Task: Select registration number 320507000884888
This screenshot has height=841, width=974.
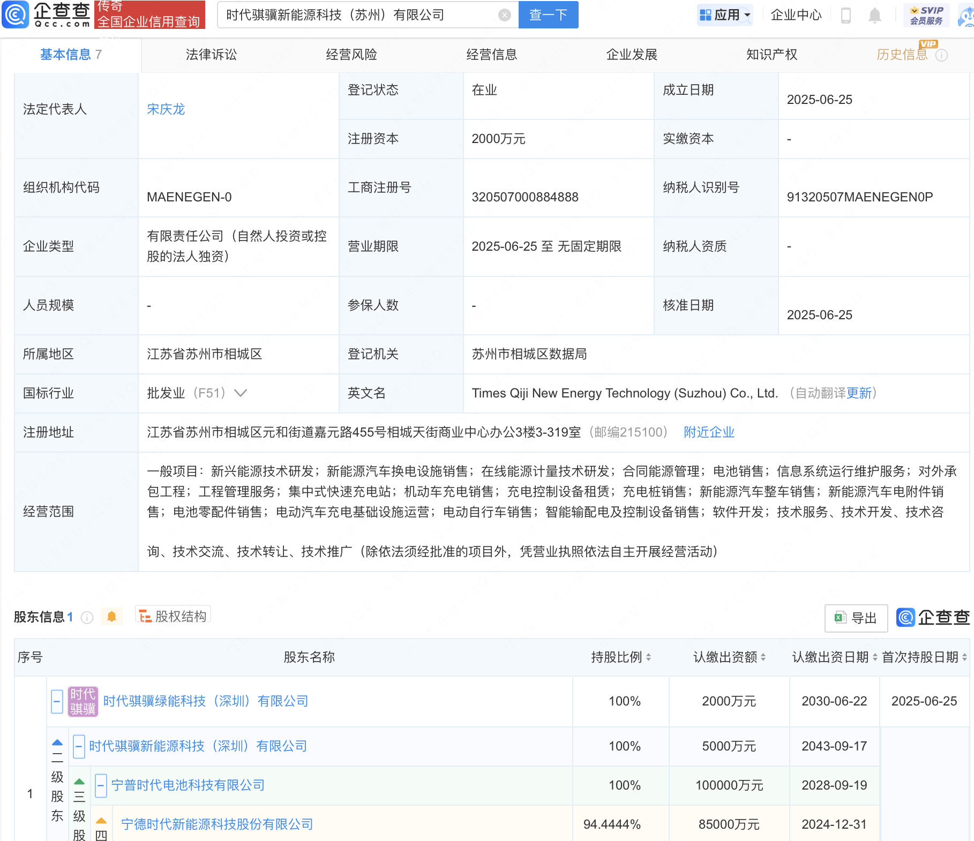Action: [x=525, y=197]
